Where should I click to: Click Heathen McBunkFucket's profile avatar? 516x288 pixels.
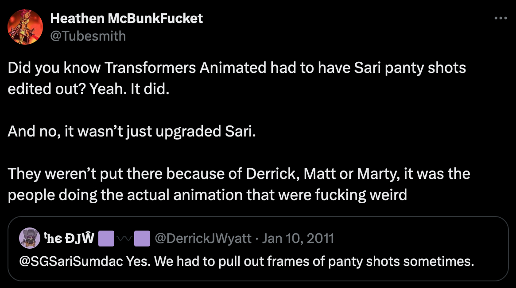point(25,27)
